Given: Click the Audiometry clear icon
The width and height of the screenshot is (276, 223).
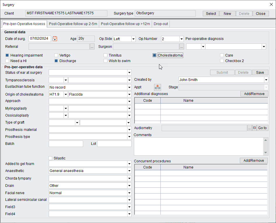Looking at the screenshot, I should tap(254, 128).
